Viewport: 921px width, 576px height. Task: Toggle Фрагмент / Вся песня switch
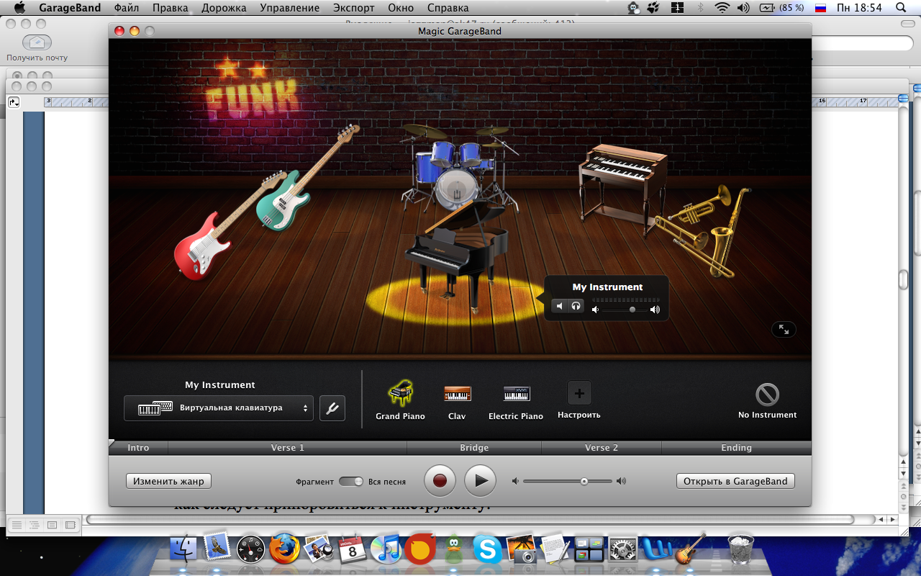point(351,481)
